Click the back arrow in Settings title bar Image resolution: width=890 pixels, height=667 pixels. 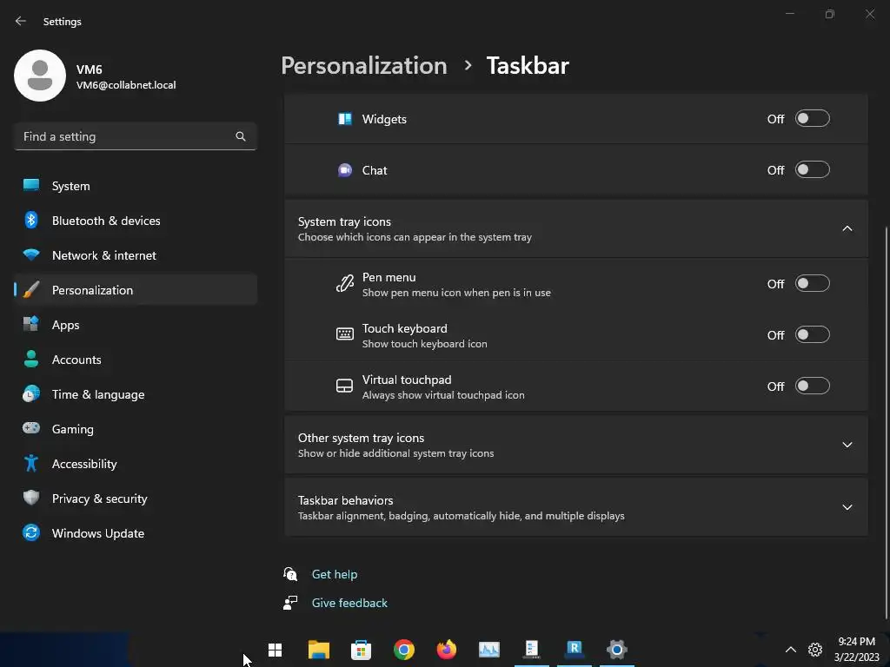(21, 21)
